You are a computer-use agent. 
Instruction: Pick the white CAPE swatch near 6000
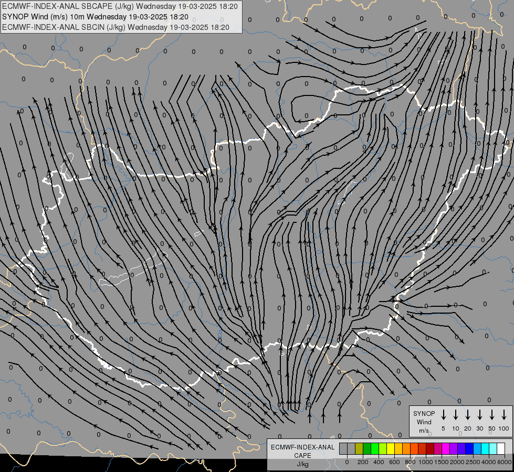tap(501, 449)
